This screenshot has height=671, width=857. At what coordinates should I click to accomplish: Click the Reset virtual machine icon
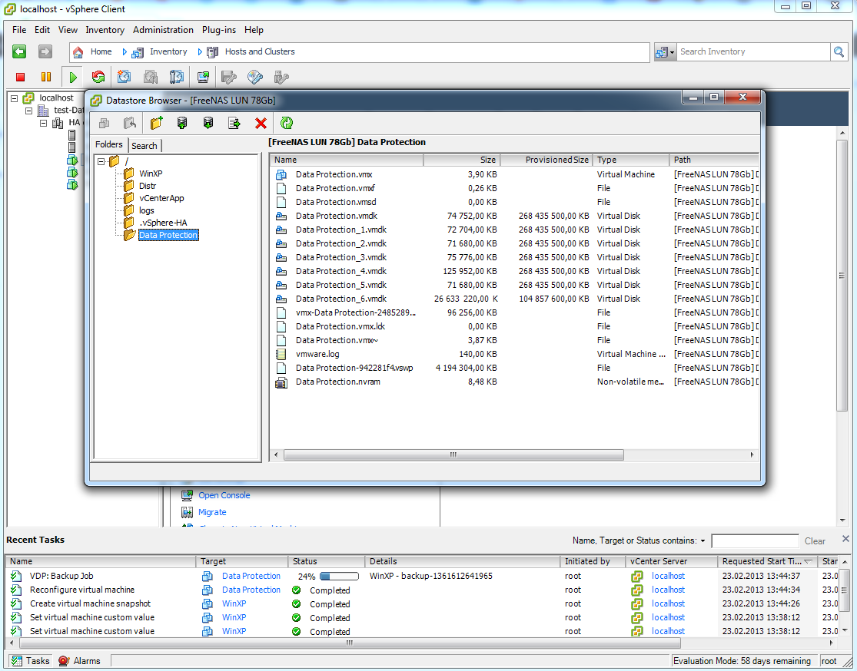click(98, 77)
